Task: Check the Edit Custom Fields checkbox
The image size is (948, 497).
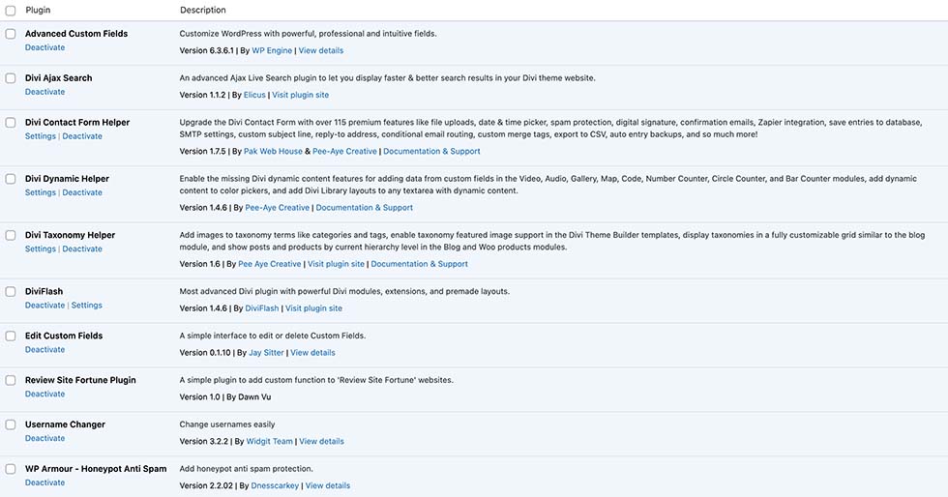Action: [x=11, y=336]
